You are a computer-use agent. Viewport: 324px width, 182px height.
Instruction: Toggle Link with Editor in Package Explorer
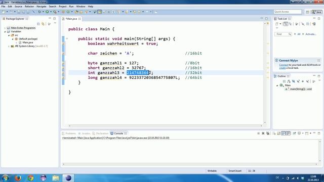43,24
